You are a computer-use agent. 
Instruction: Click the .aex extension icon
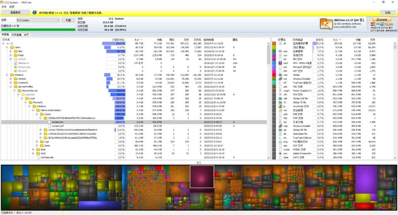(280, 154)
